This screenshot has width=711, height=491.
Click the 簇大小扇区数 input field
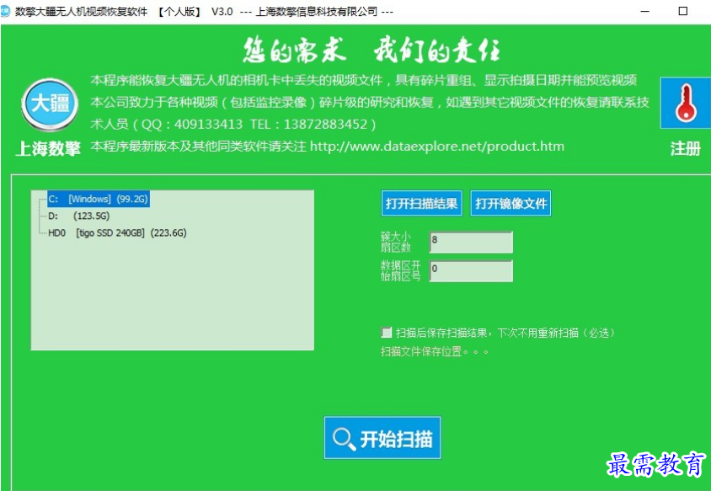click(x=471, y=242)
